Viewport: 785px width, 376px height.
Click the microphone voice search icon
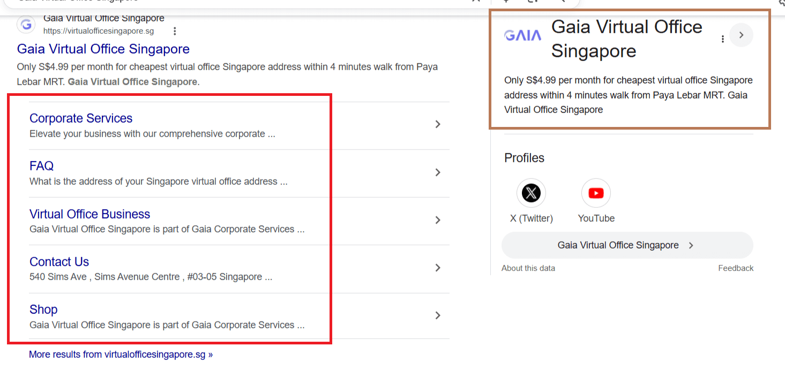pyautogui.click(x=506, y=2)
